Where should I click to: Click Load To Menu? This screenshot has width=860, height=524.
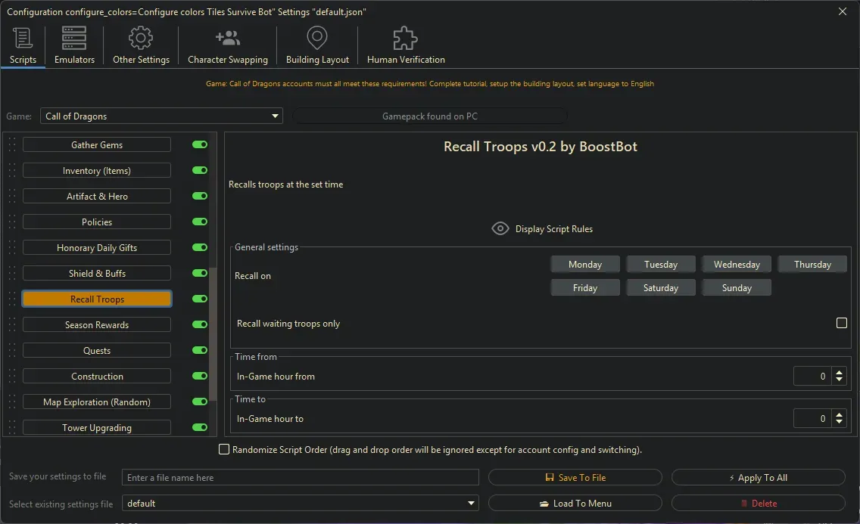coord(575,503)
